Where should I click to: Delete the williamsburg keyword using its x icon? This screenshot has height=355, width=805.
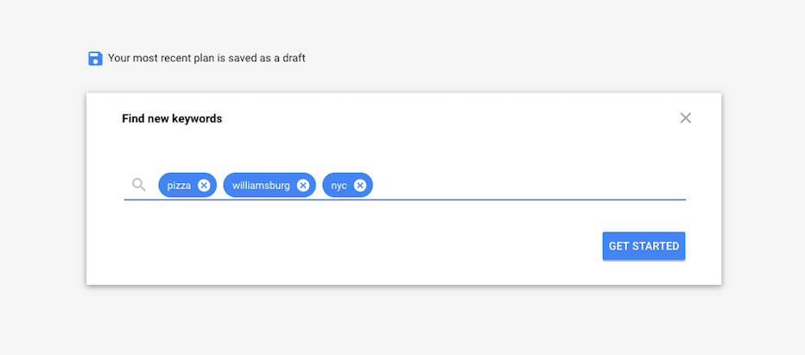click(303, 186)
